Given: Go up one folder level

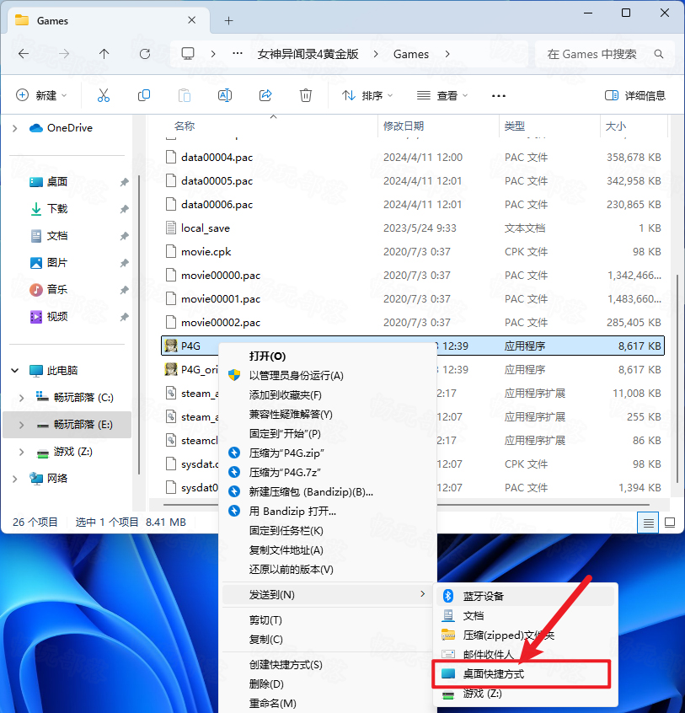Looking at the screenshot, I should click(104, 54).
